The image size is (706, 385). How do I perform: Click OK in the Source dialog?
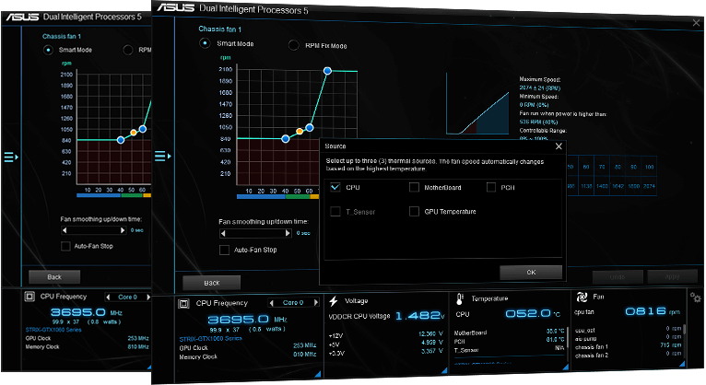(x=531, y=272)
